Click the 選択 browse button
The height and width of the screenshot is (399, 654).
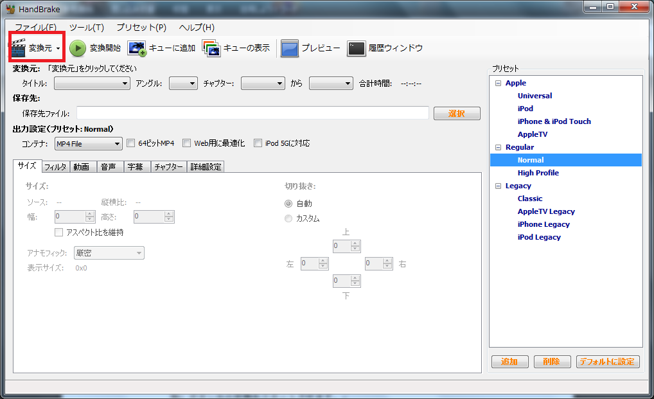tap(457, 114)
